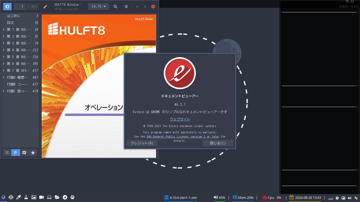Expand the 第 7 章 API outline entry
The height and width of the screenshot is (202, 360).
point(4,70)
